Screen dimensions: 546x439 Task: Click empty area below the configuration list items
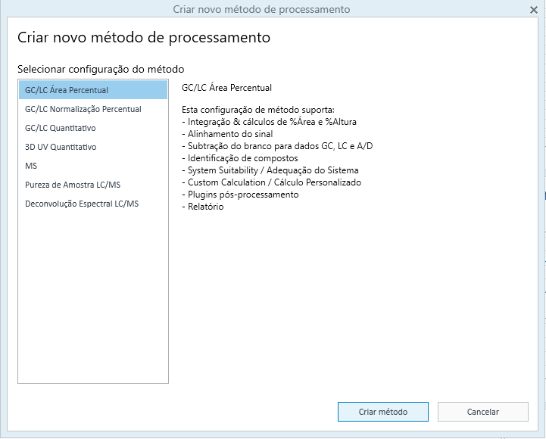pyautogui.click(x=93, y=296)
